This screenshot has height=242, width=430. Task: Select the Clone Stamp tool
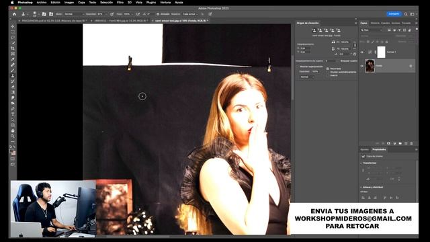pos(13,76)
